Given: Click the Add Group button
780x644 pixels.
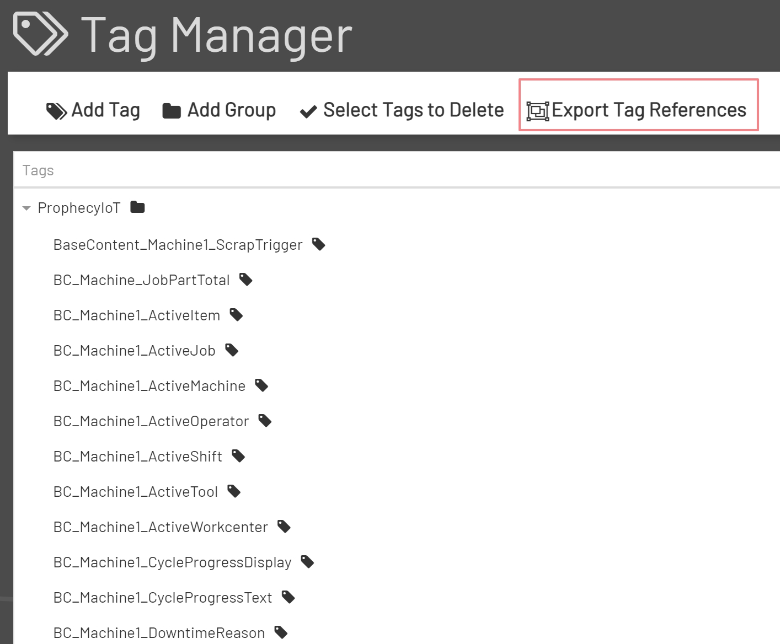Looking at the screenshot, I should 218,110.
